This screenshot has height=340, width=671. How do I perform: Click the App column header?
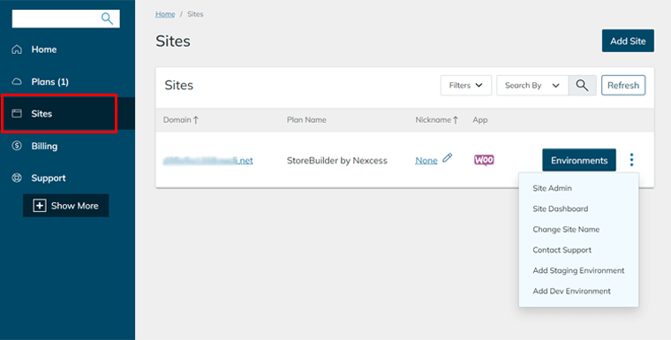click(x=479, y=120)
